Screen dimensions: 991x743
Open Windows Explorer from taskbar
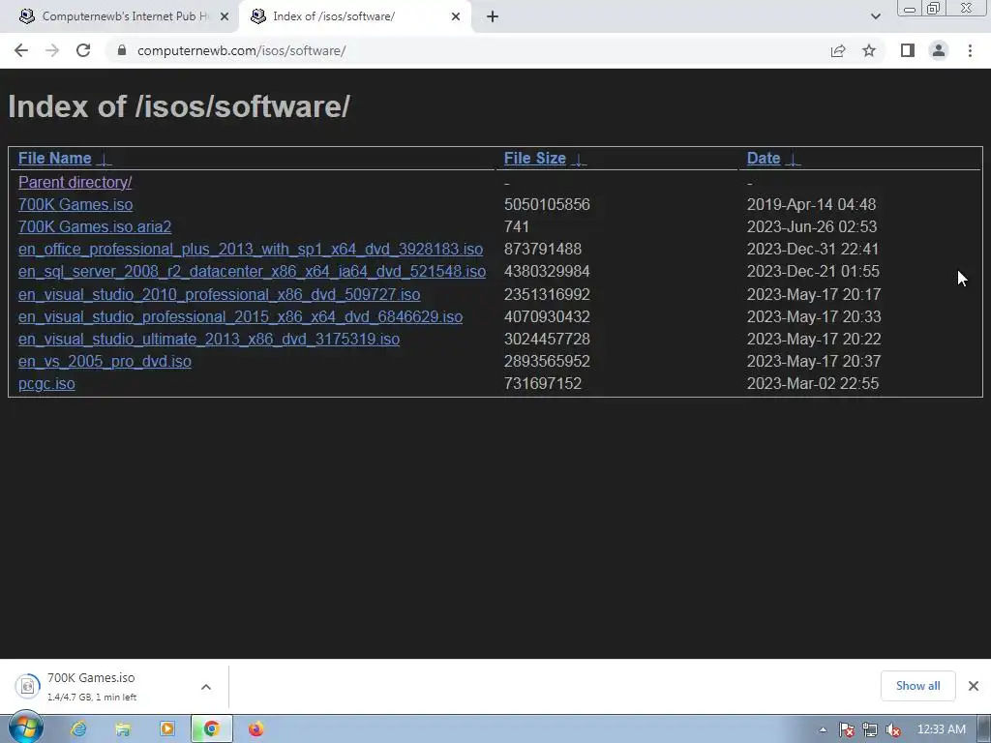click(x=123, y=729)
